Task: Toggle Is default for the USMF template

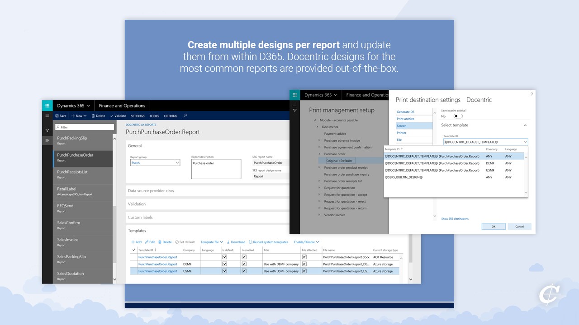Action: pyautogui.click(x=224, y=271)
